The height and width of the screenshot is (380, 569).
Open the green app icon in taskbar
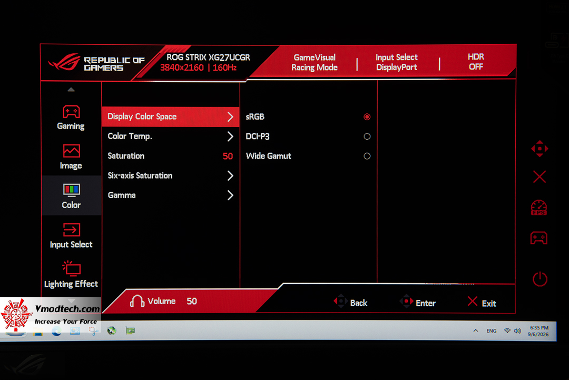tap(130, 330)
